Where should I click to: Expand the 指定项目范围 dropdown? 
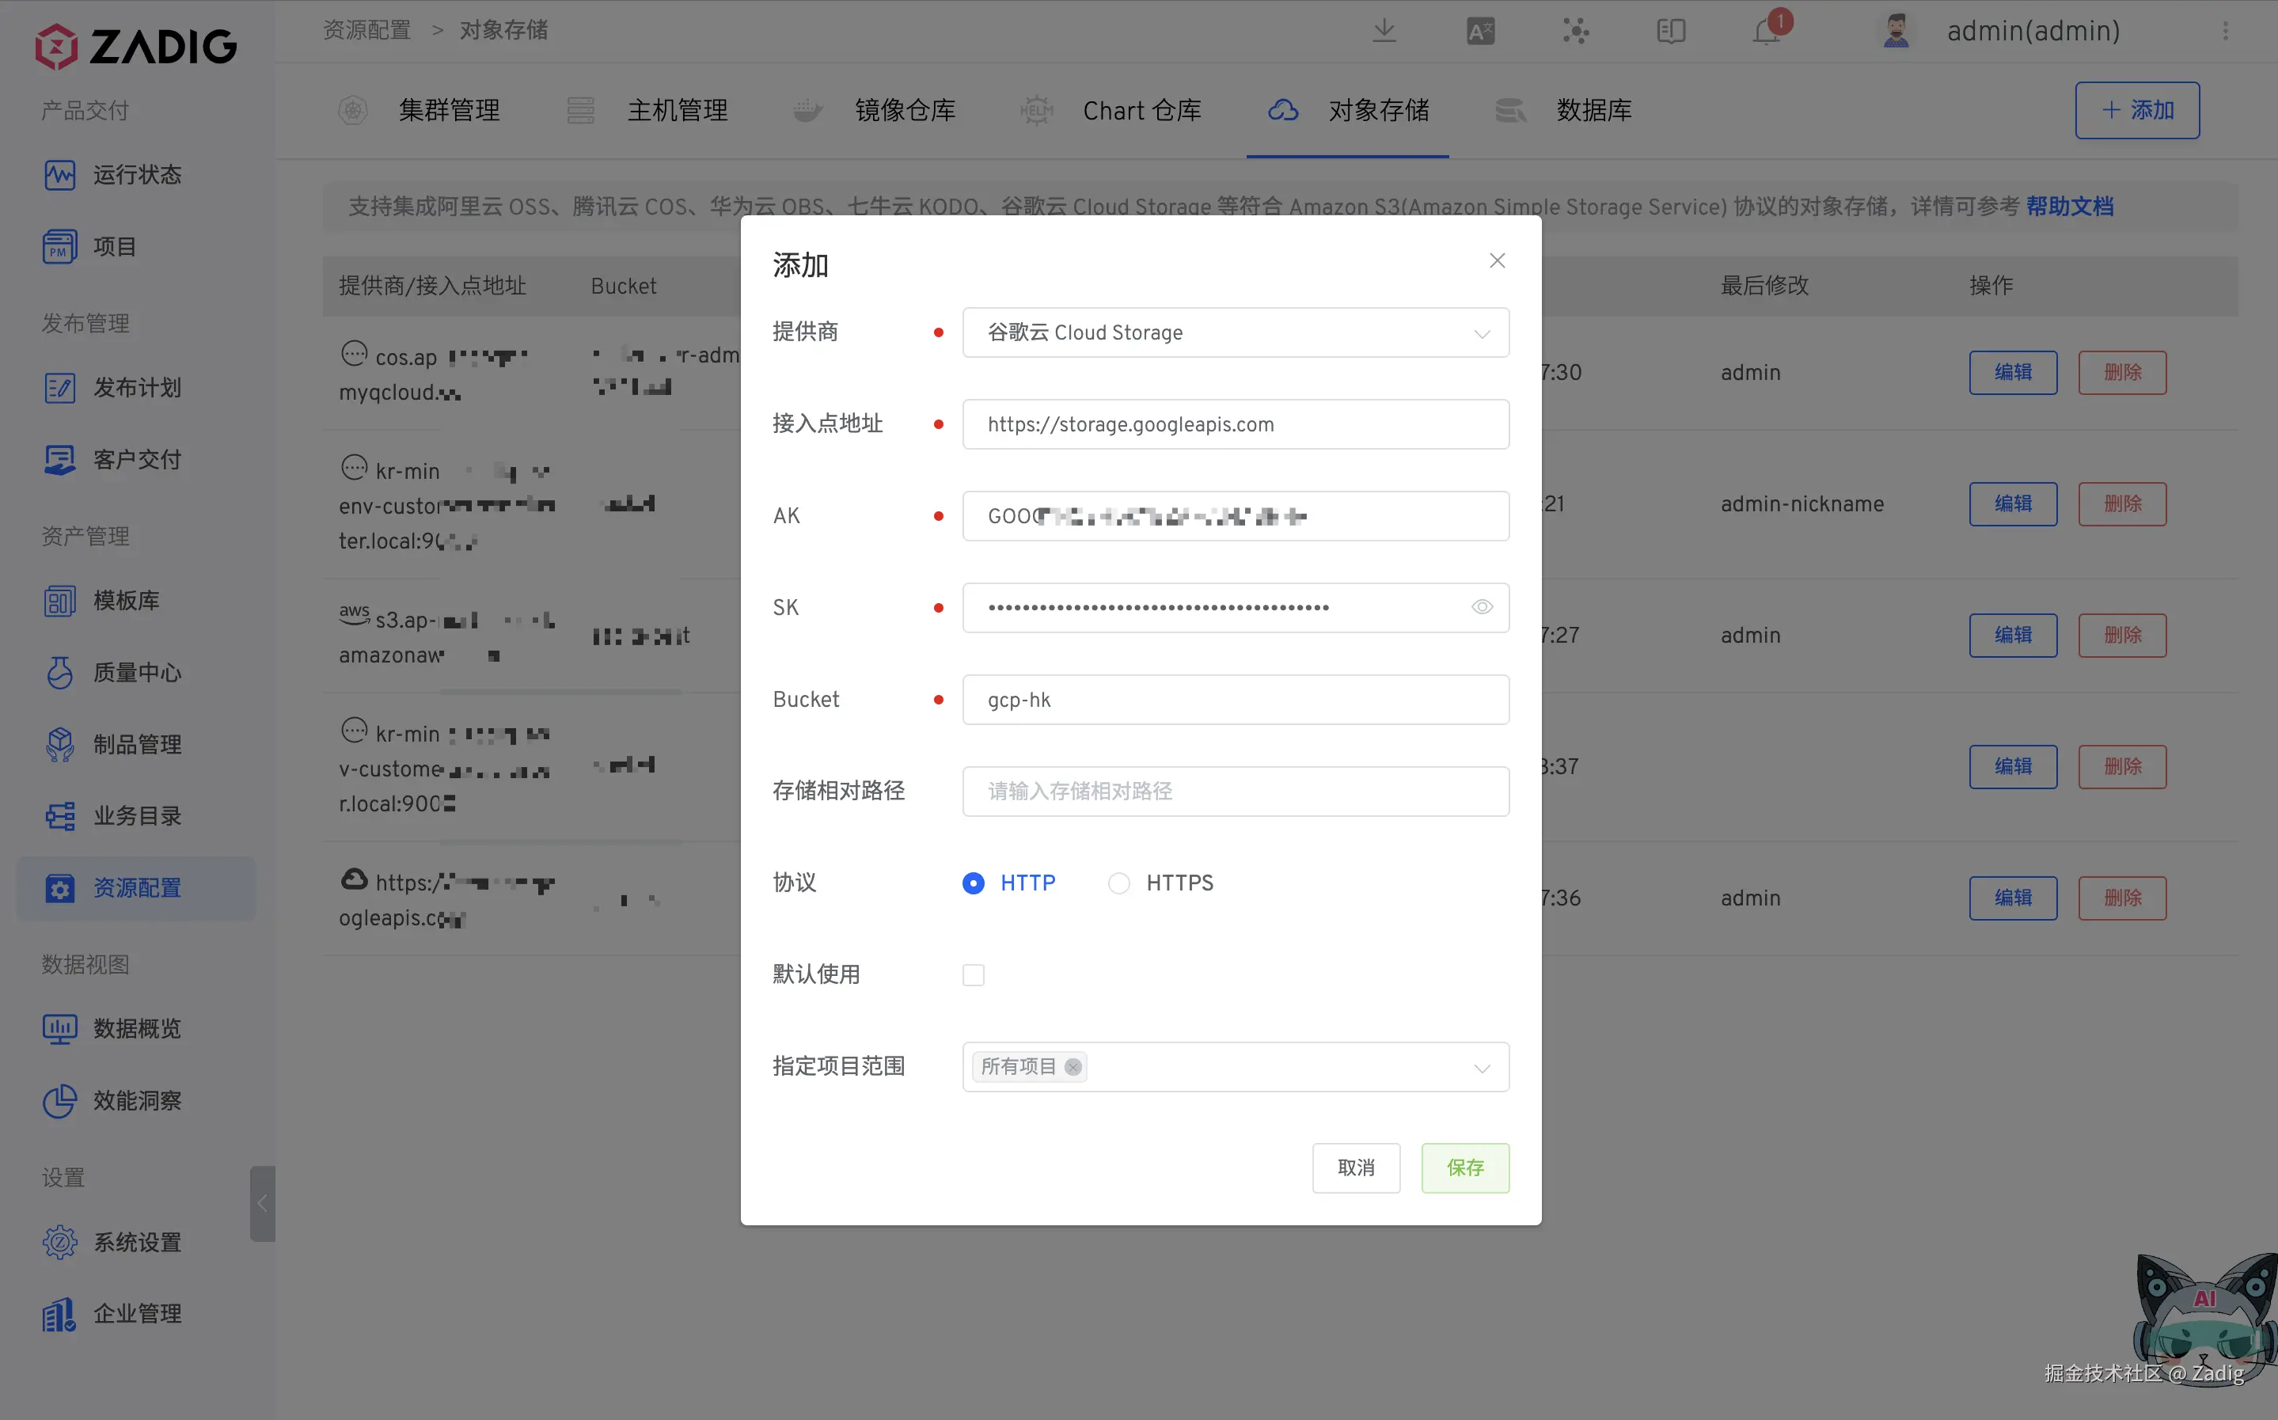tap(1481, 1067)
